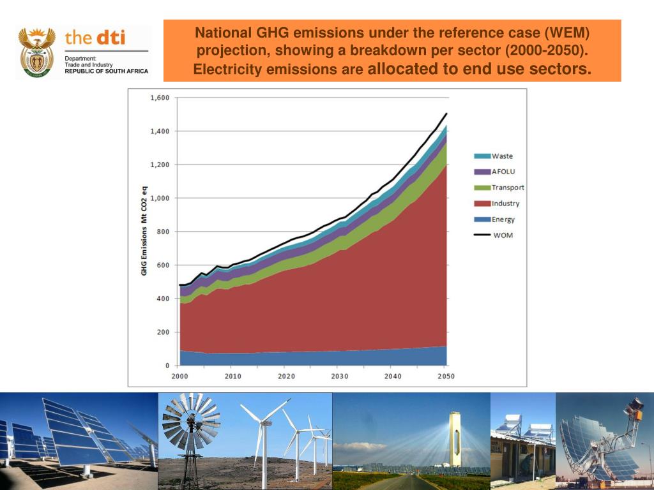Click the Energy legend color swatch
The image size is (654, 490).
[x=482, y=219]
